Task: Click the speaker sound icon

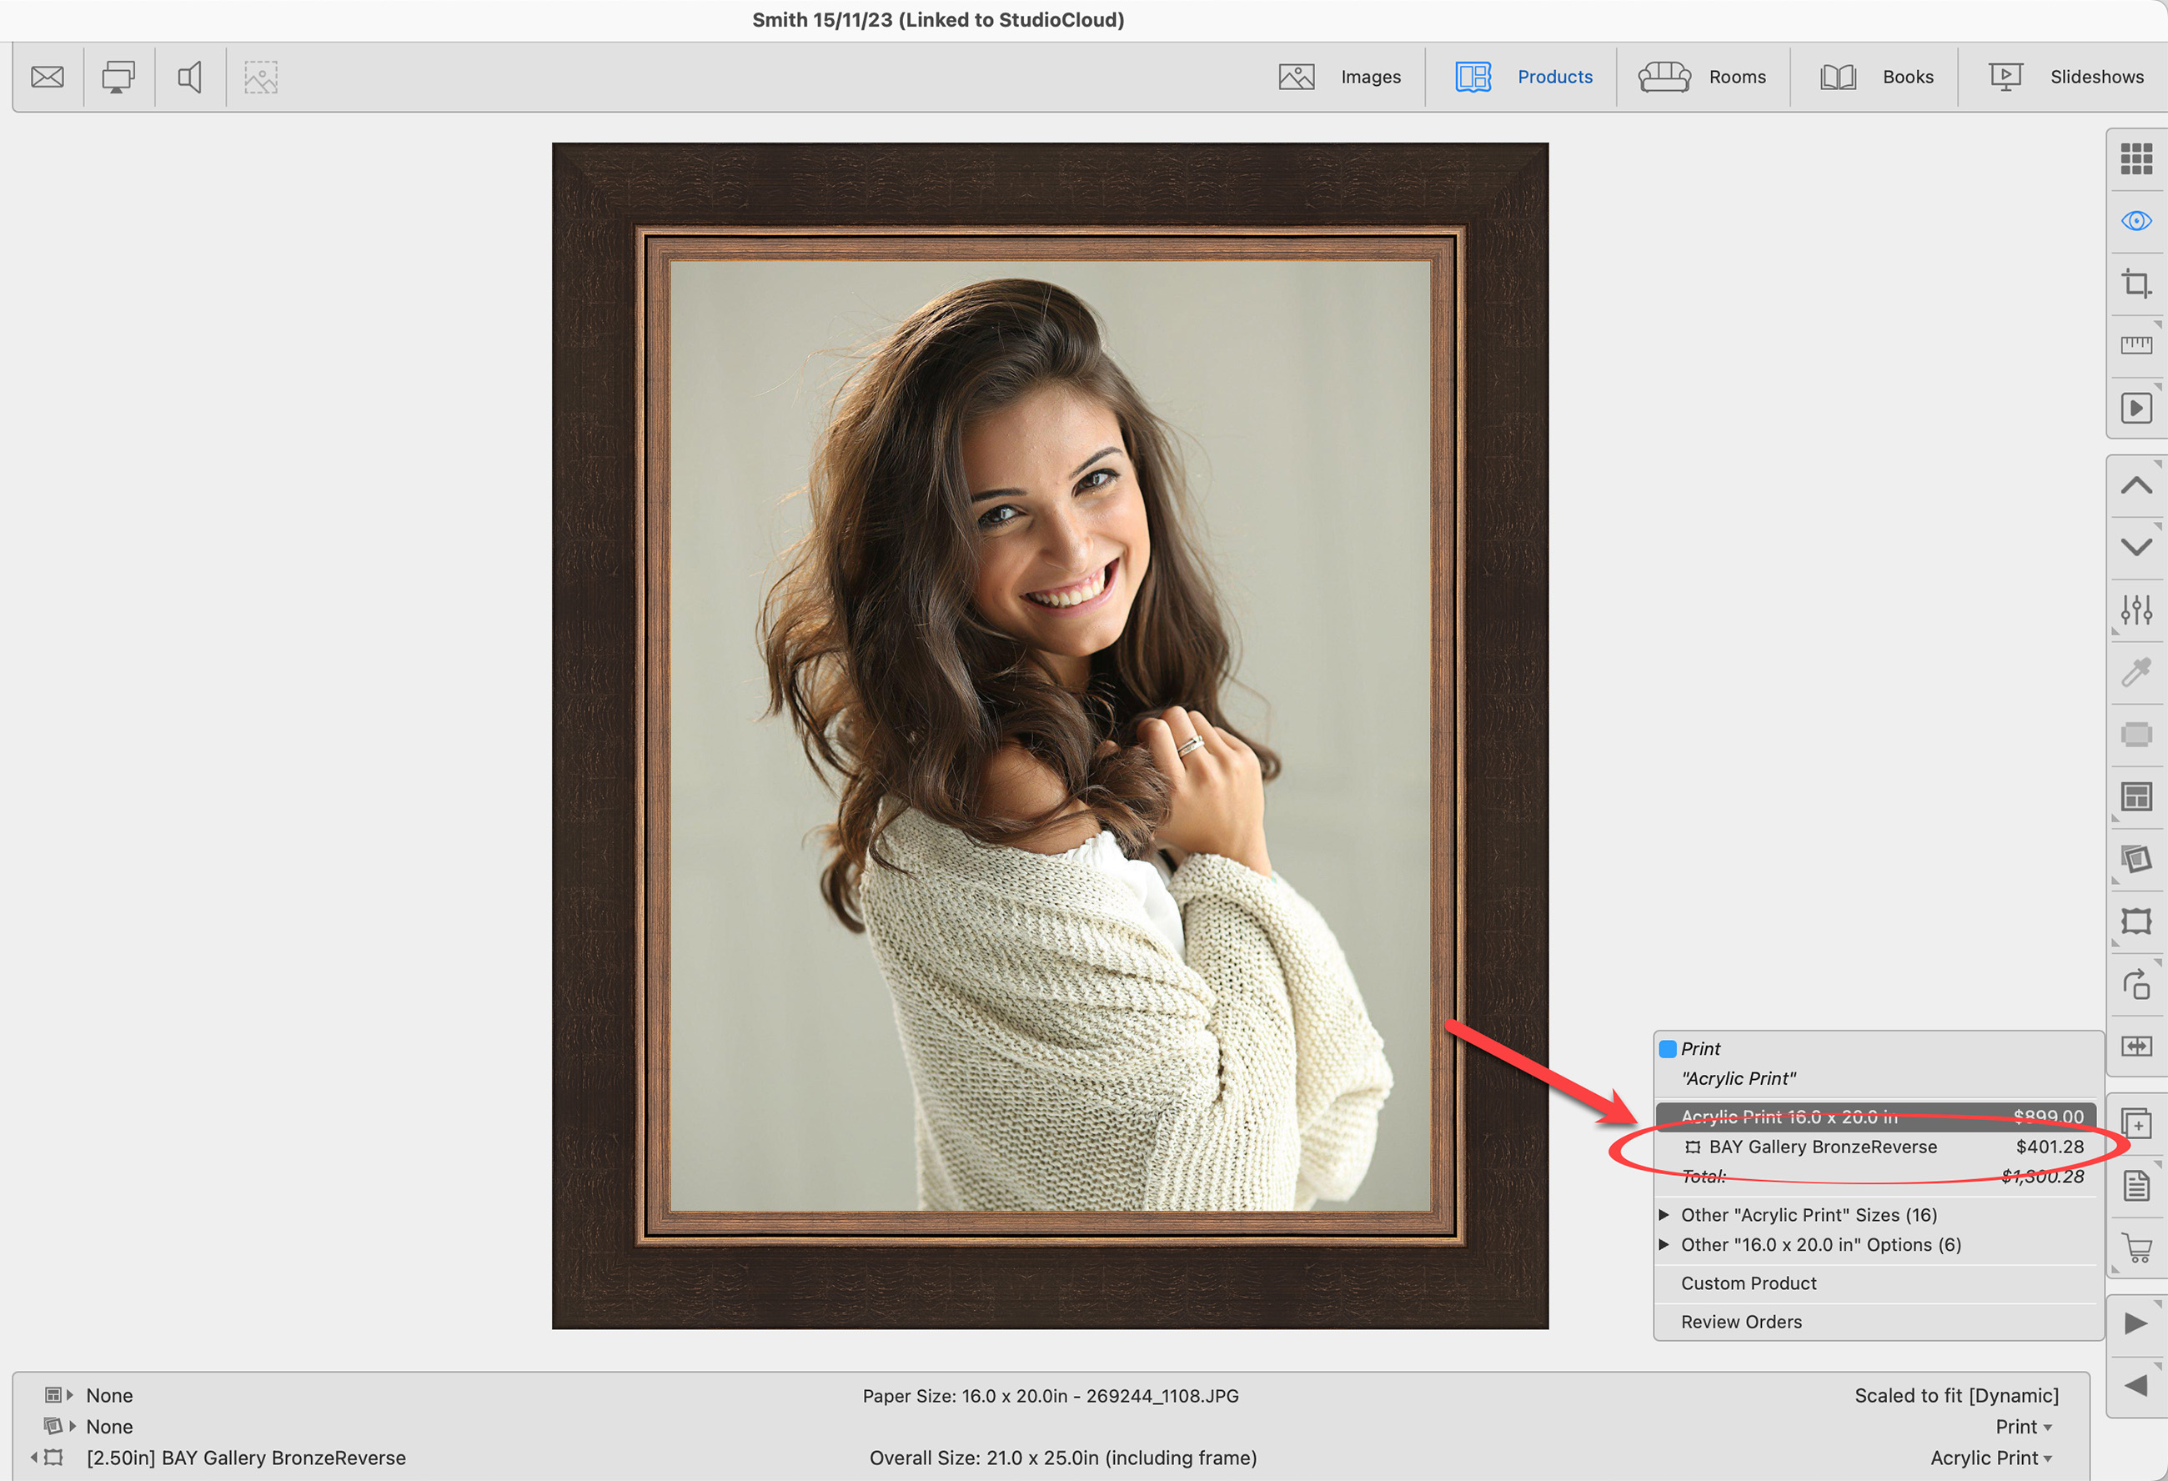Action: [x=189, y=77]
